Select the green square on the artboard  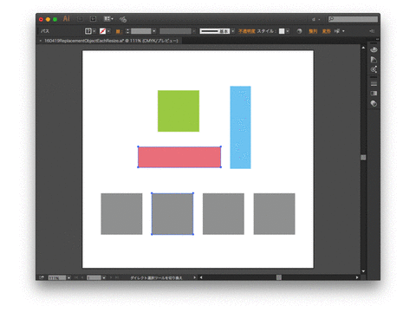coord(179,111)
